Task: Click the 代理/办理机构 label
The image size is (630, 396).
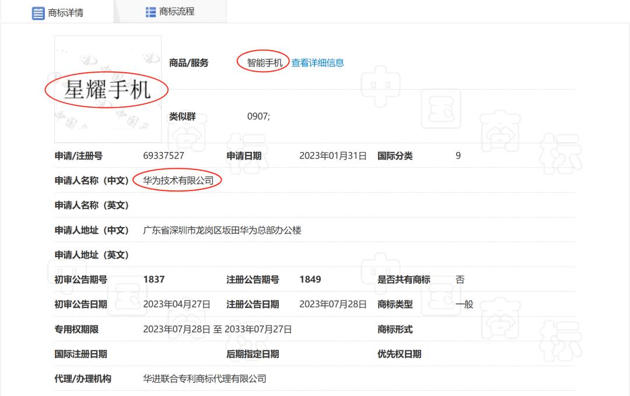Action: coord(83,379)
